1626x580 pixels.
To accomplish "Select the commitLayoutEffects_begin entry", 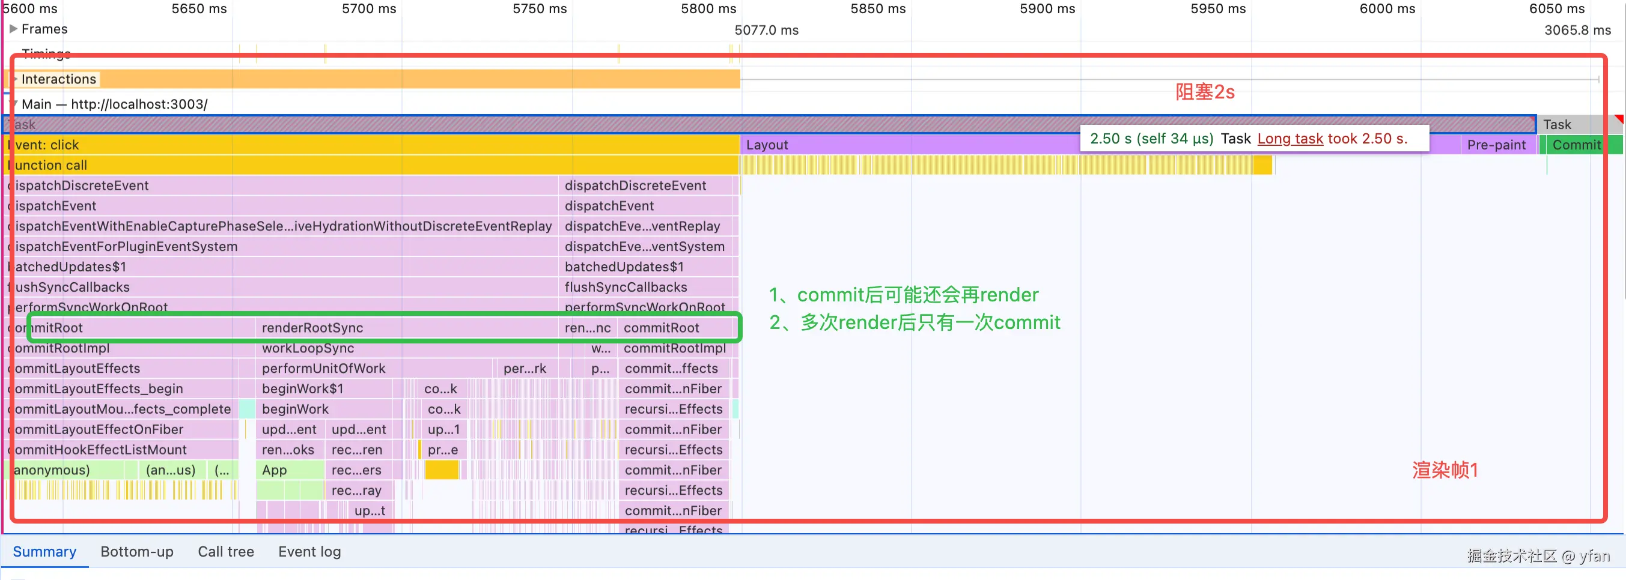I will pyautogui.click(x=121, y=389).
